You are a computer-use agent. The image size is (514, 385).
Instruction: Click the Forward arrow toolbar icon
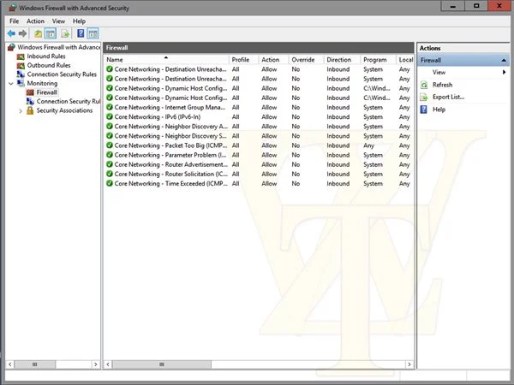pos(22,33)
